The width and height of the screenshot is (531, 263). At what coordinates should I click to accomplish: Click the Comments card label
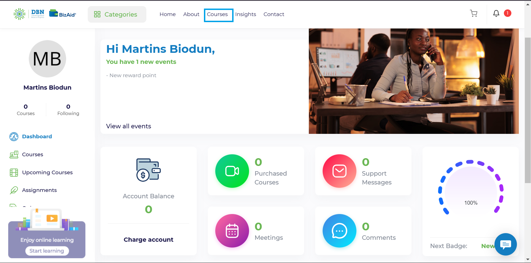[379, 238]
